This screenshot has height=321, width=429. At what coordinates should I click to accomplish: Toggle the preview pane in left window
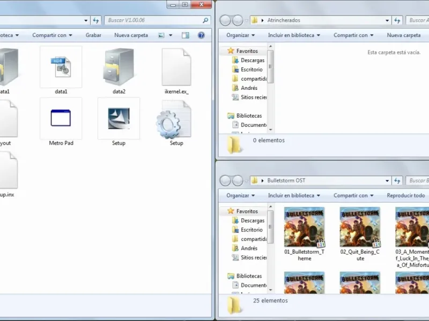186,35
